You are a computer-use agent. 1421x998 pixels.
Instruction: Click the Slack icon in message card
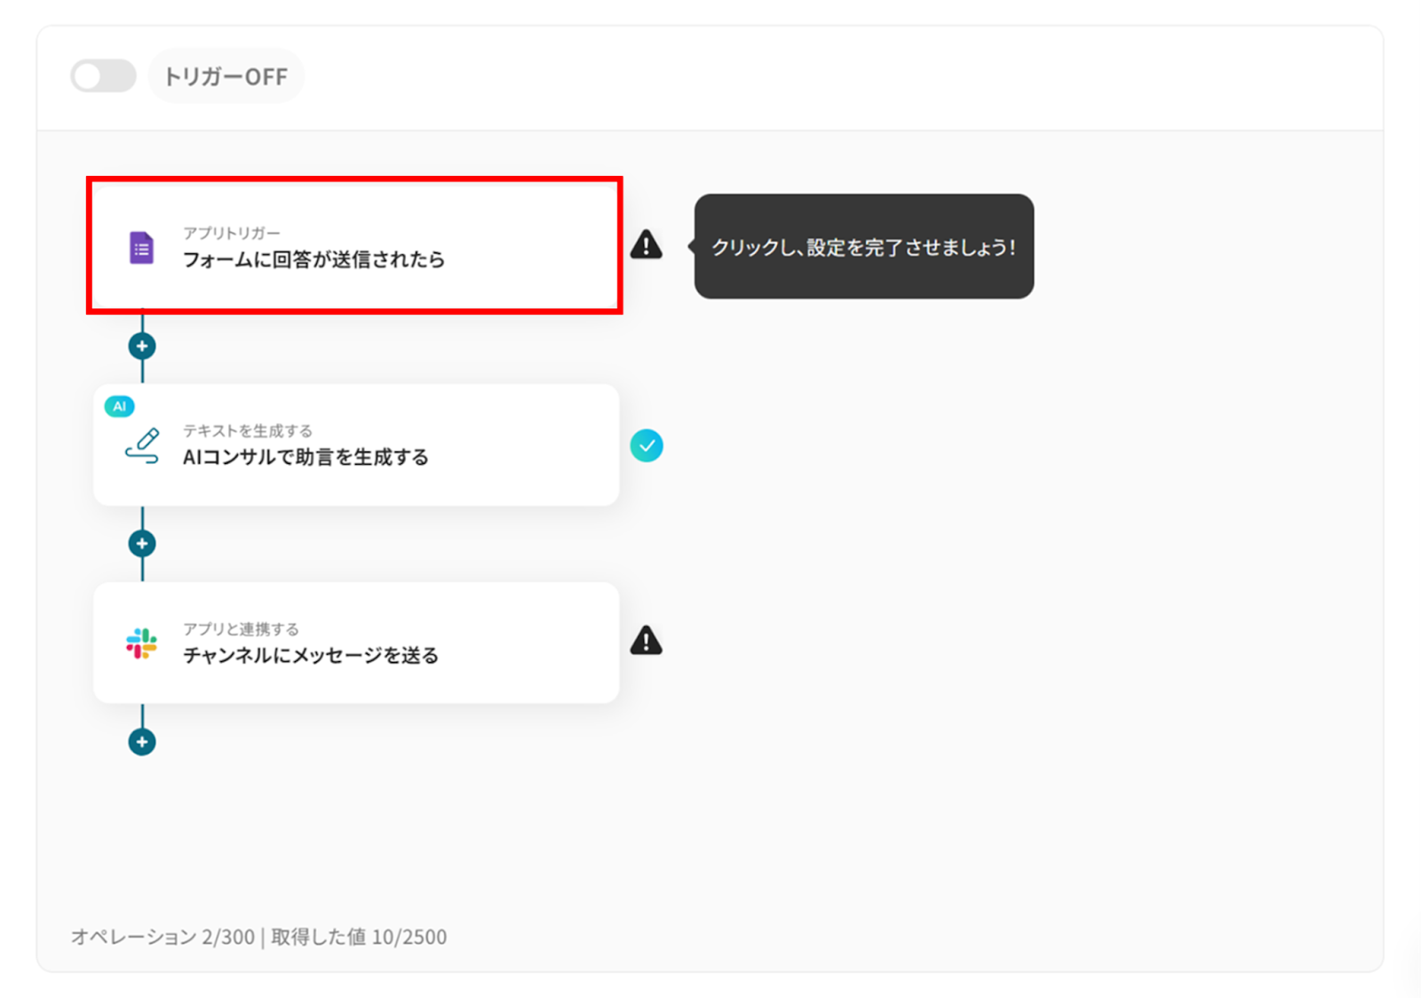(x=141, y=643)
